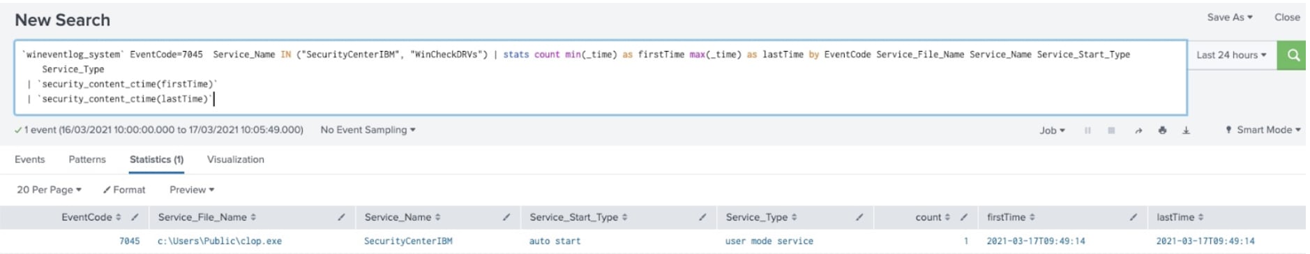Export results with the download icon

1186,130
